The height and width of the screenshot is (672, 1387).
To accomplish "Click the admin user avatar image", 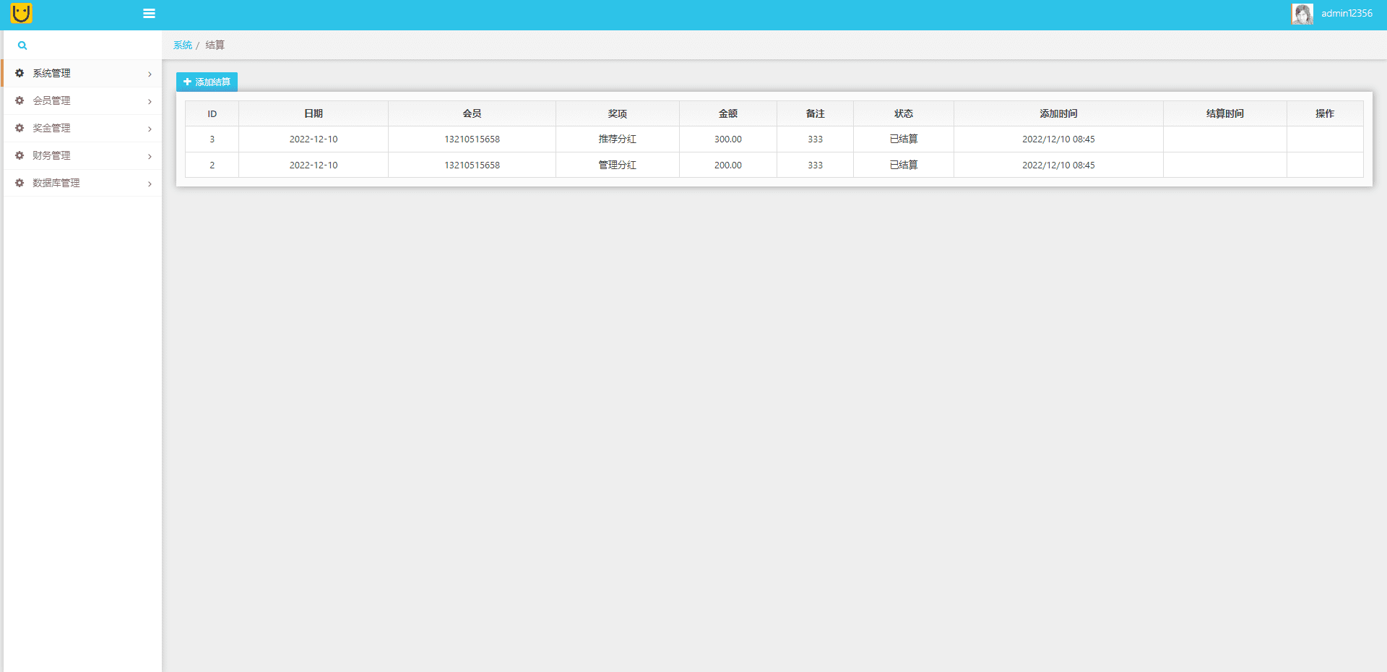I will (1302, 14).
